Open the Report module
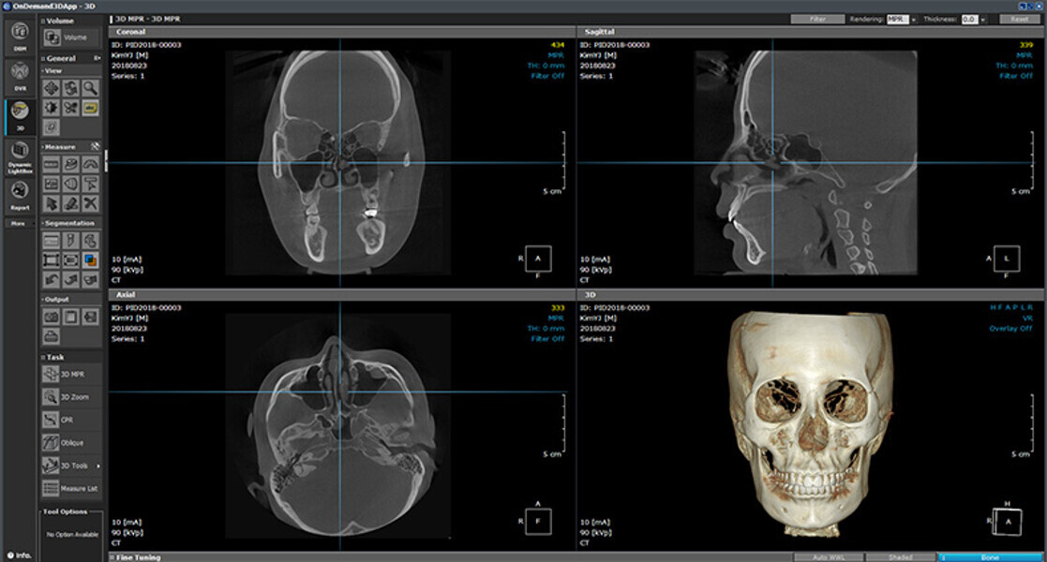The width and height of the screenshot is (1047, 562). (20, 194)
